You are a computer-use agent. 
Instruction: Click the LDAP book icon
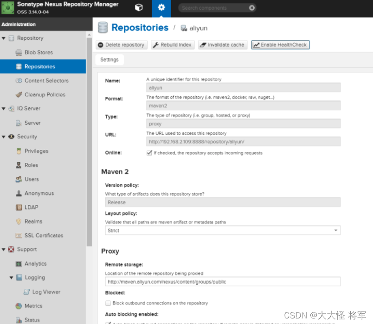click(x=19, y=207)
